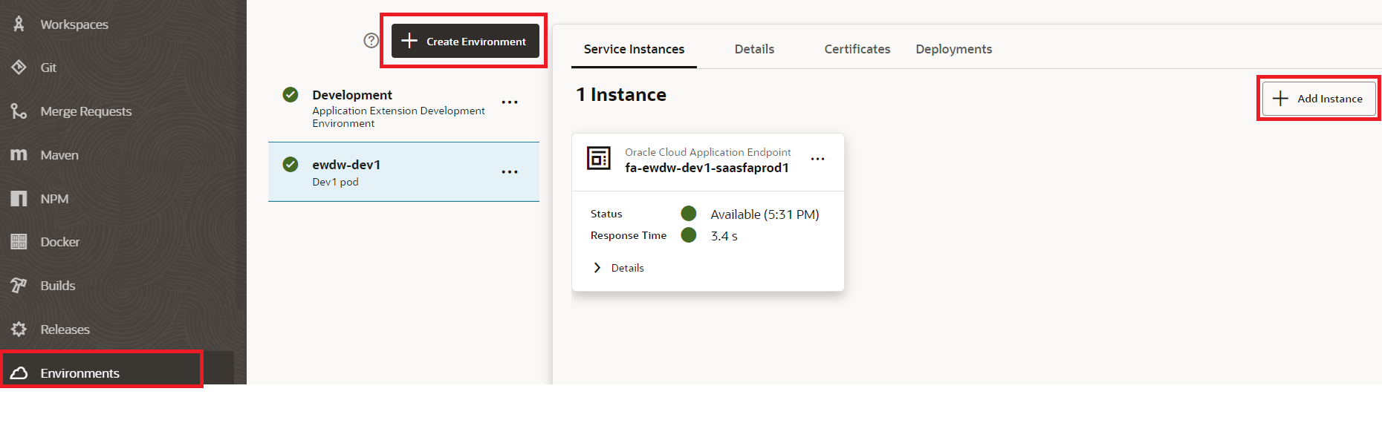Open actions menu for Development environment
1382x423 pixels.
tap(510, 102)
